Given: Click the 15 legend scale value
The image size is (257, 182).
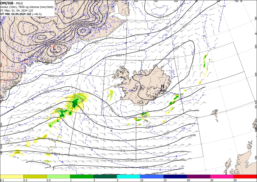Looking at the screenshot, I should (x=165, y=180).
